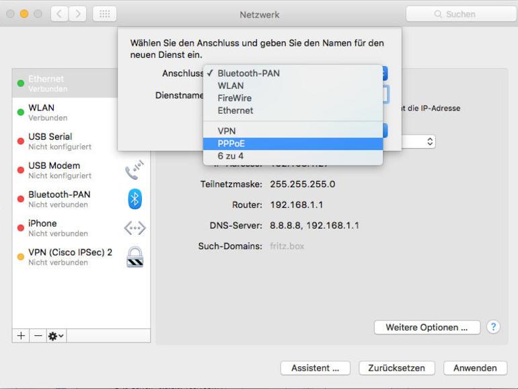This screenshot has height=389, width=518.
Task: Select Ethernet service in sidebar
Action: tap(65, 83)
